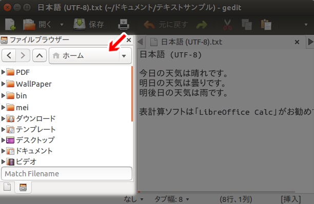Screen dimensions: 314x204
Task: Expand the デスクトップ folder
Action: coord(3,140)
